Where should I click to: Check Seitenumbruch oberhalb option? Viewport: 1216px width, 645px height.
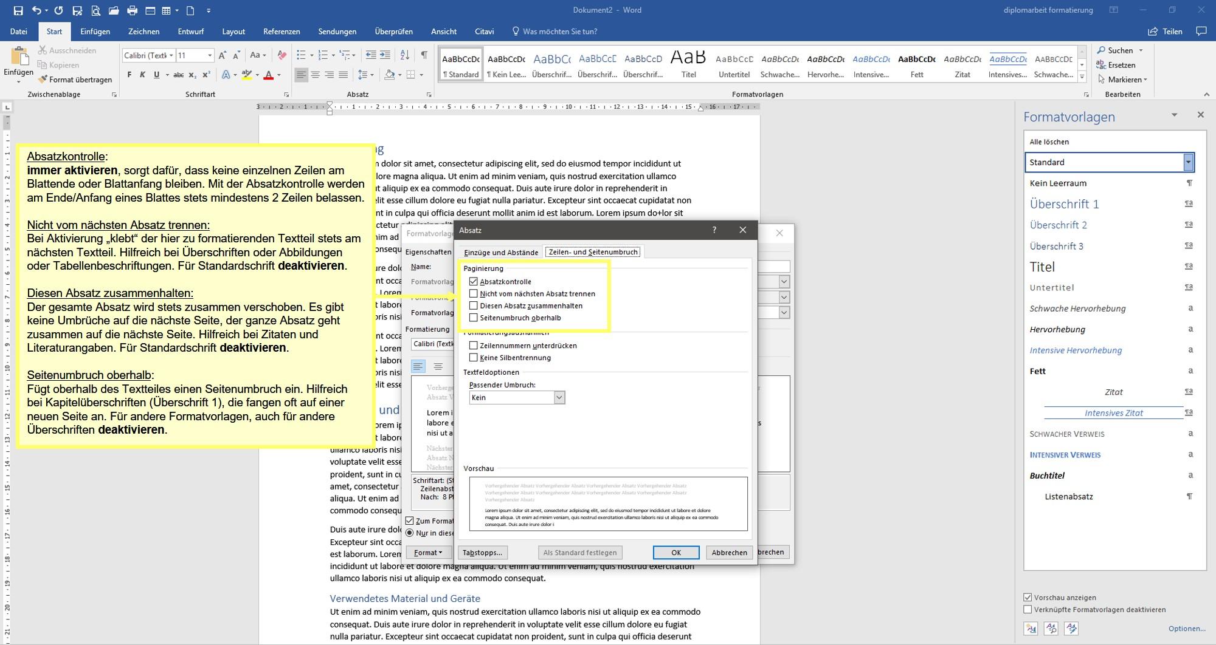click(x=474, y=318)
